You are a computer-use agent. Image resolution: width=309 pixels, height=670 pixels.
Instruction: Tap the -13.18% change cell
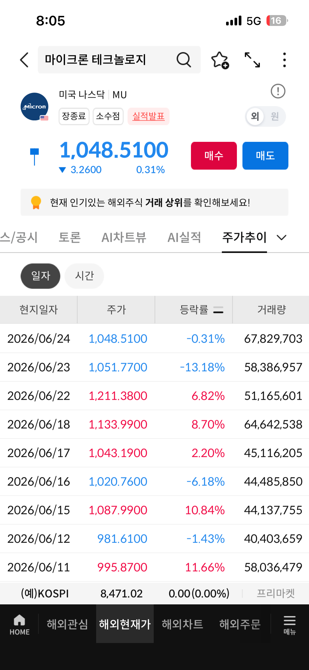click(202, 367)
